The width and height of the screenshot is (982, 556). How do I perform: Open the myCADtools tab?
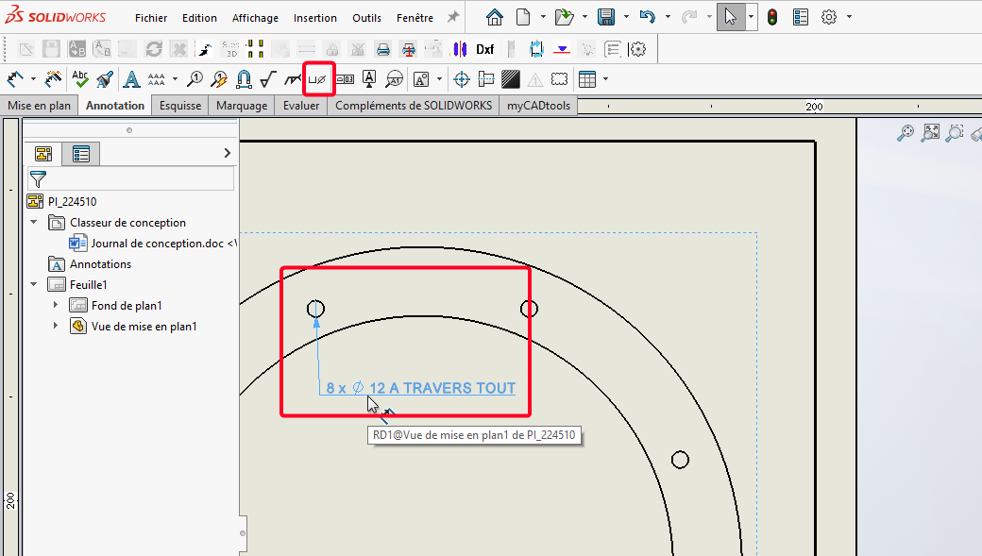point(538,105)
